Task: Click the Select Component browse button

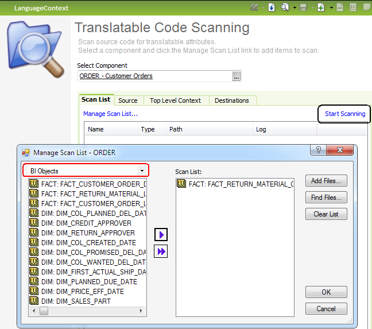Action: click(236, 76)
